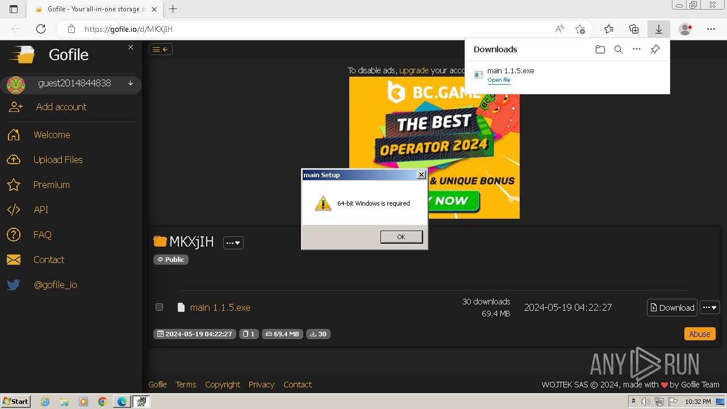This screenshot has height=409, width=727.
Task: Download the main 1.1.5.exe file
Action: click(x=672, y=307)
